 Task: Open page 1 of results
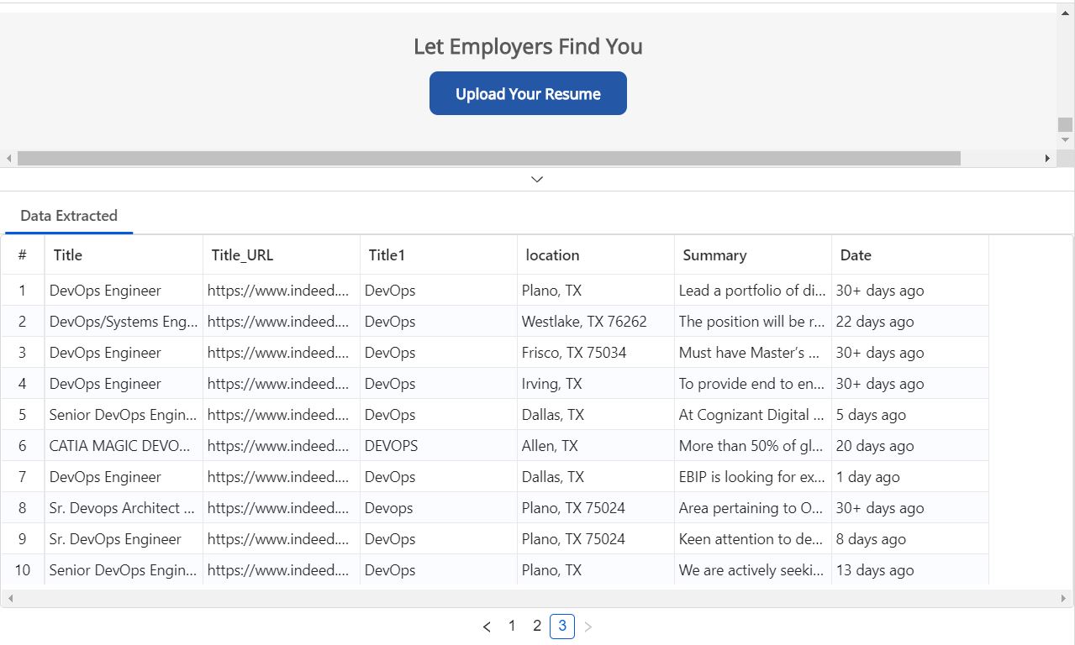click(x=512, y=626)
